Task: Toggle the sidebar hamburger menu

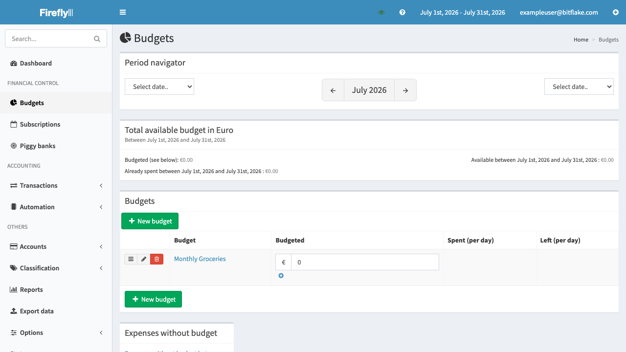Action: pos(123,12)
